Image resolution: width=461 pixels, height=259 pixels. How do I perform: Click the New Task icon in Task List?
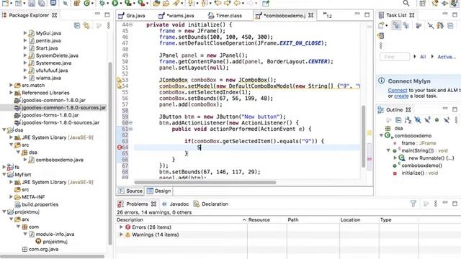[x=381, y=26]
